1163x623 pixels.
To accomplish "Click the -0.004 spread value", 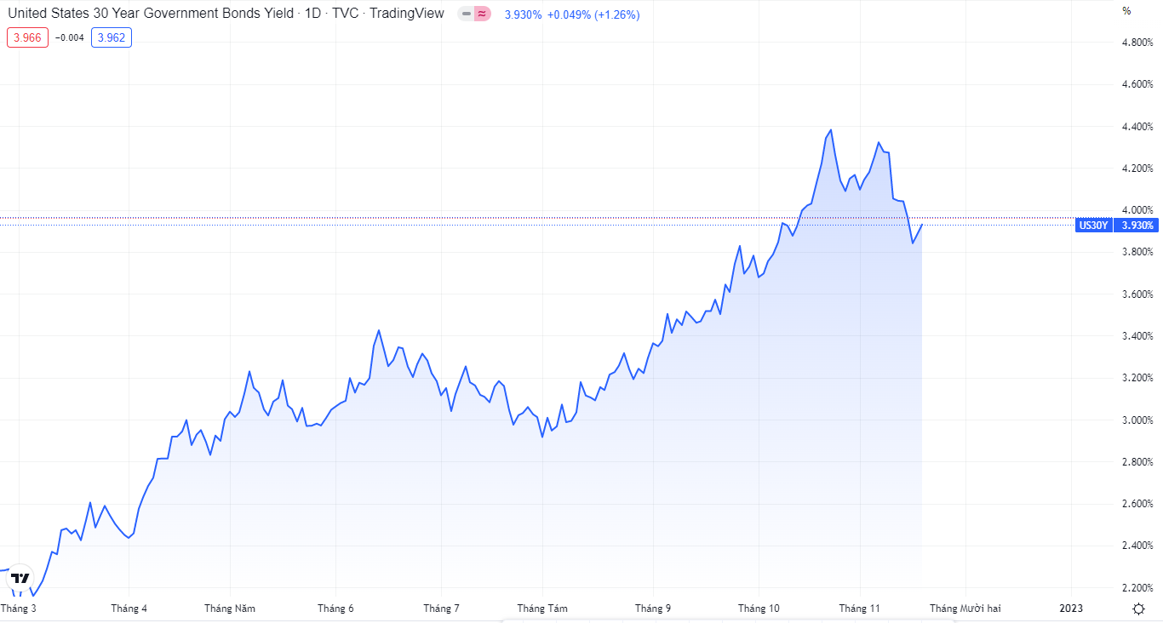I will (x=70, y=37).
